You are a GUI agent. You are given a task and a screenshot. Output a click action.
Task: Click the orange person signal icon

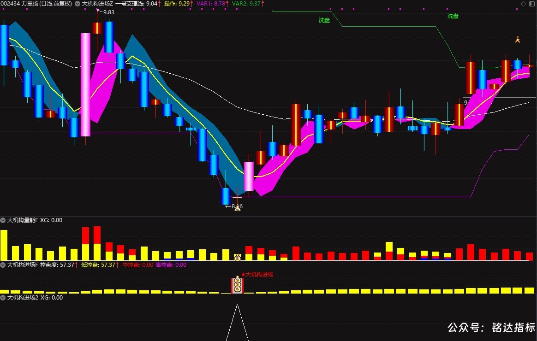point(518,40)
